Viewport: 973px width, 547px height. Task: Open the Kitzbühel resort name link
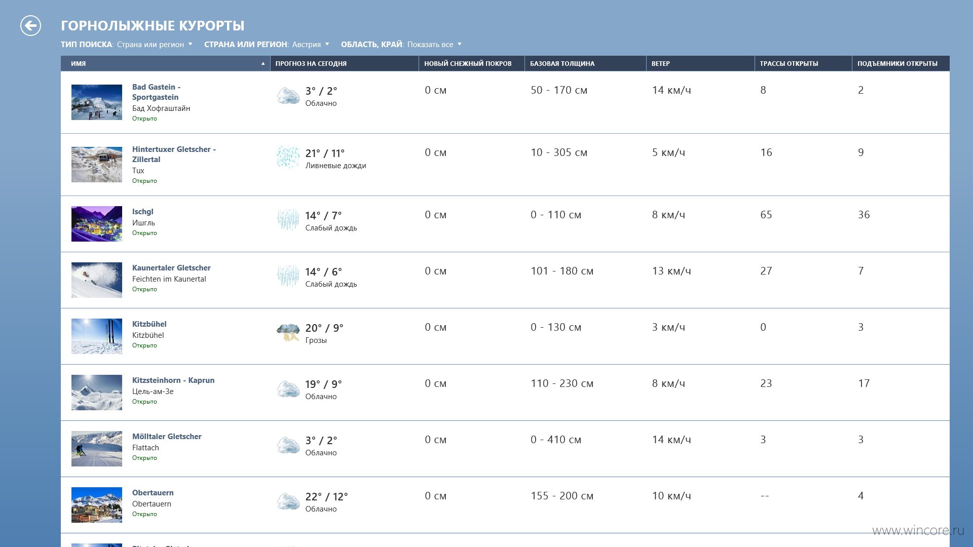pos(149,324)
